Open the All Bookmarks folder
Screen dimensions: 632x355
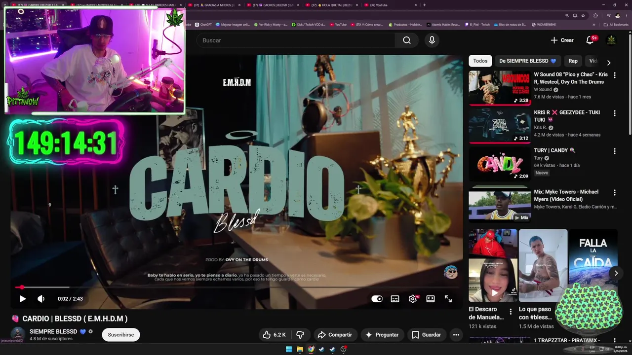coord(616,25)
